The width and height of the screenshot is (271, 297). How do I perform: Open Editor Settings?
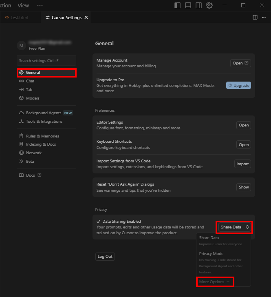point(244,125)
